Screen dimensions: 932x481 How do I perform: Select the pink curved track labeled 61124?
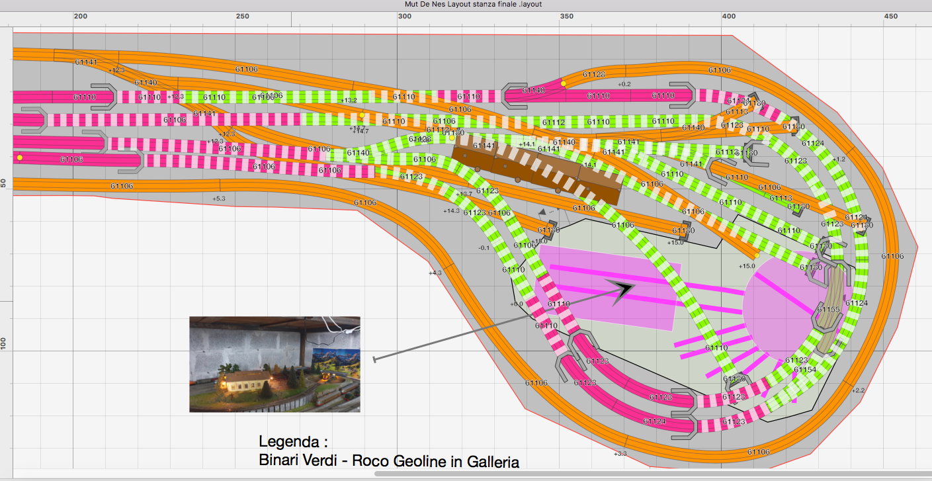tap(654, 421)
